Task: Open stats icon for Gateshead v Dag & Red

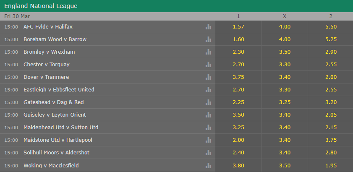Action: (208, 102)
